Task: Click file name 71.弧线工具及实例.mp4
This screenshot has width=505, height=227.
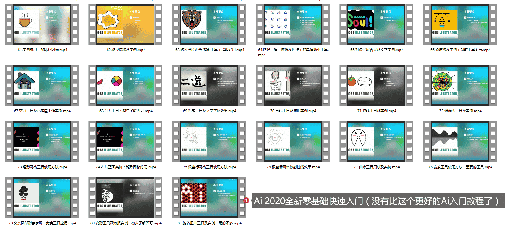Action: [x=377, y=111]
